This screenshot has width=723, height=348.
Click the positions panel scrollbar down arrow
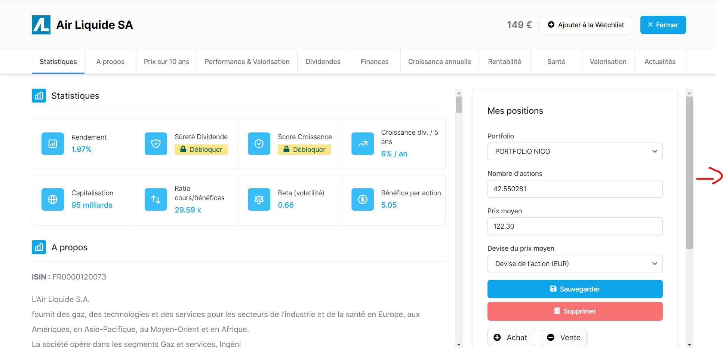click(x=690, y=345)
